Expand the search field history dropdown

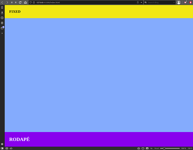tap(174, 2)
